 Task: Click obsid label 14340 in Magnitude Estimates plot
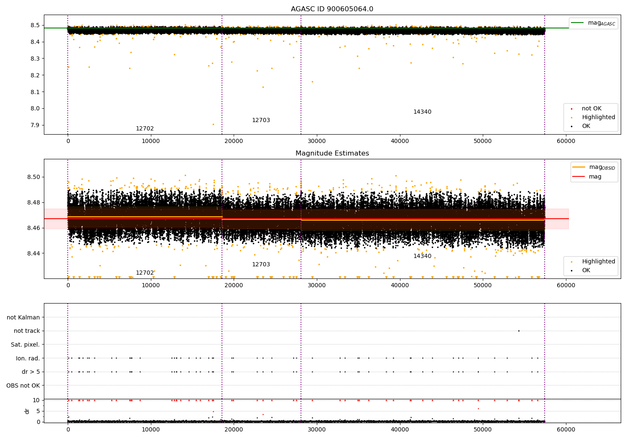point(422,256)
